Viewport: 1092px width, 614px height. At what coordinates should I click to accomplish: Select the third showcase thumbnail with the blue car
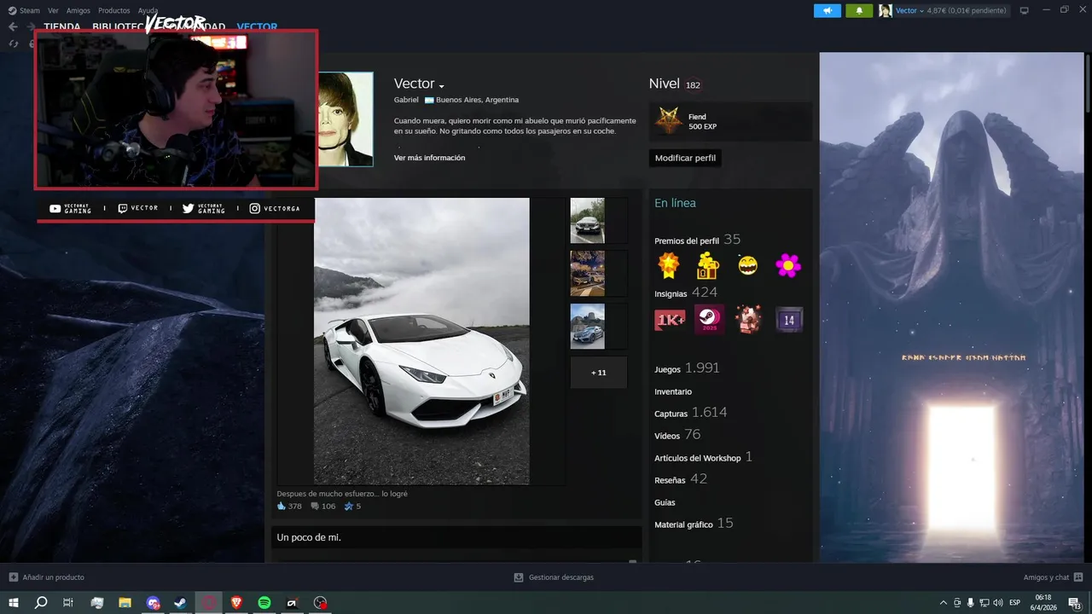tap(587, 326)
